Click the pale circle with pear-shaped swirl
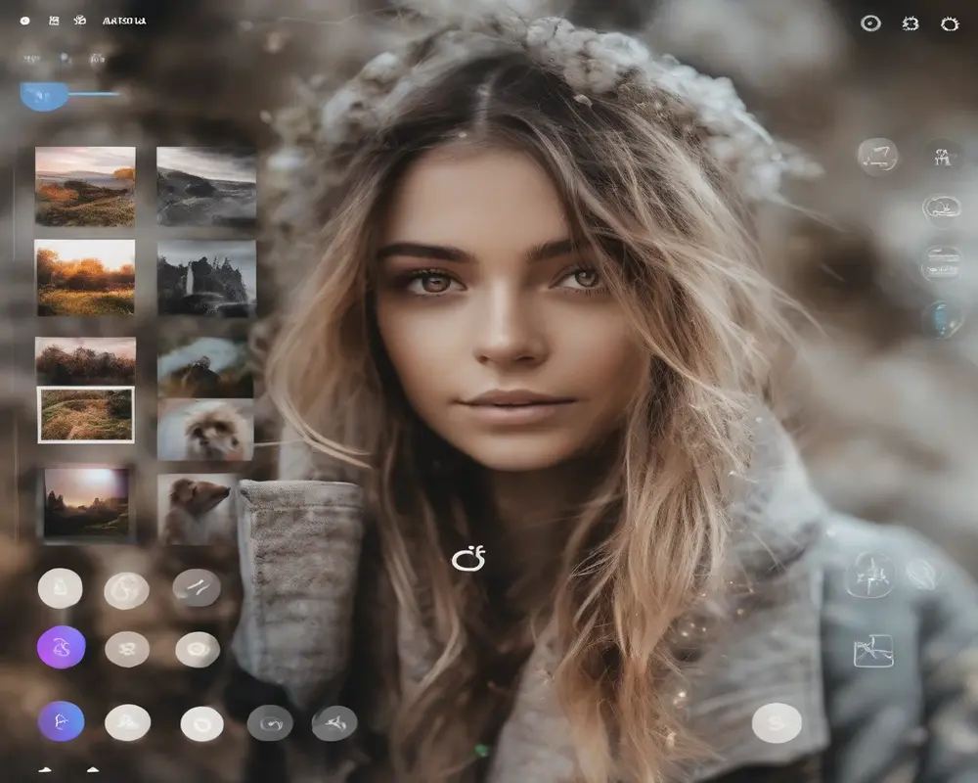Viewport: 978px width, 783px height. [x=126, y=590]
